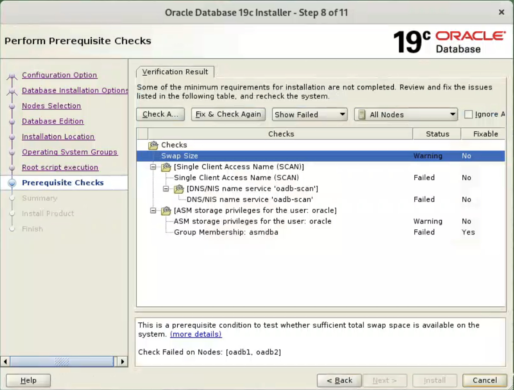This screenshot has height=390, width=514.
Task: Enable the Ignore All checkbox
Action: click(469, 114)
